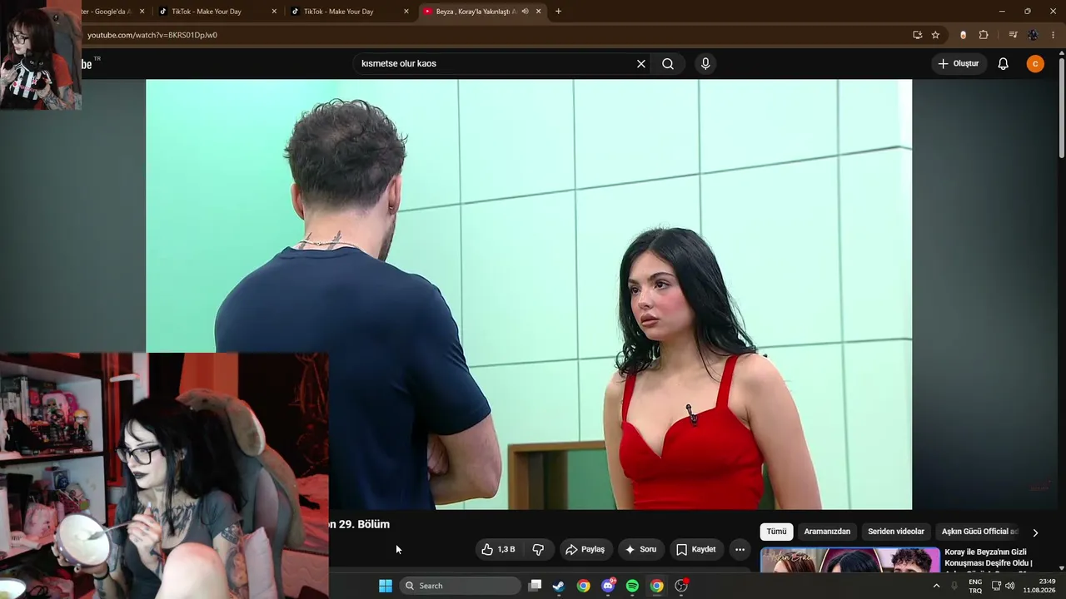Like the video with thumbs-up button
1066x599 pixels.
coord(499,549)
